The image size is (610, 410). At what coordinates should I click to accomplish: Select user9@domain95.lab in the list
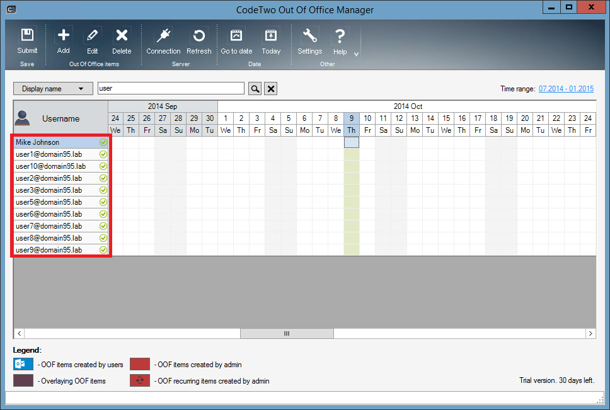[60, 250]
